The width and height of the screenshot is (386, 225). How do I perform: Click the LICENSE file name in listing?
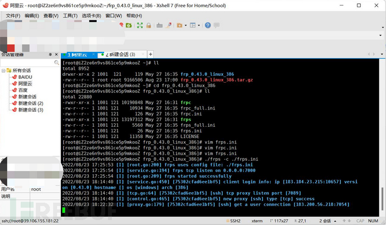(190, 136)
